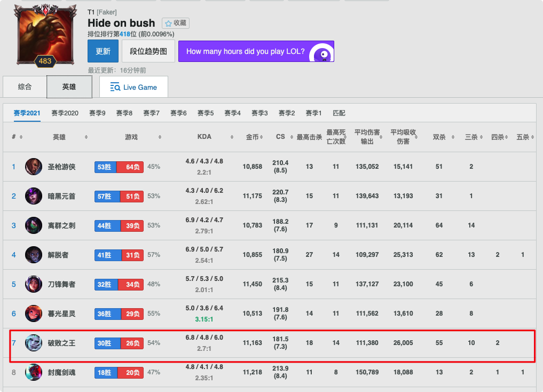
Task: Open the "How many hours" banner
Action: 256,51
